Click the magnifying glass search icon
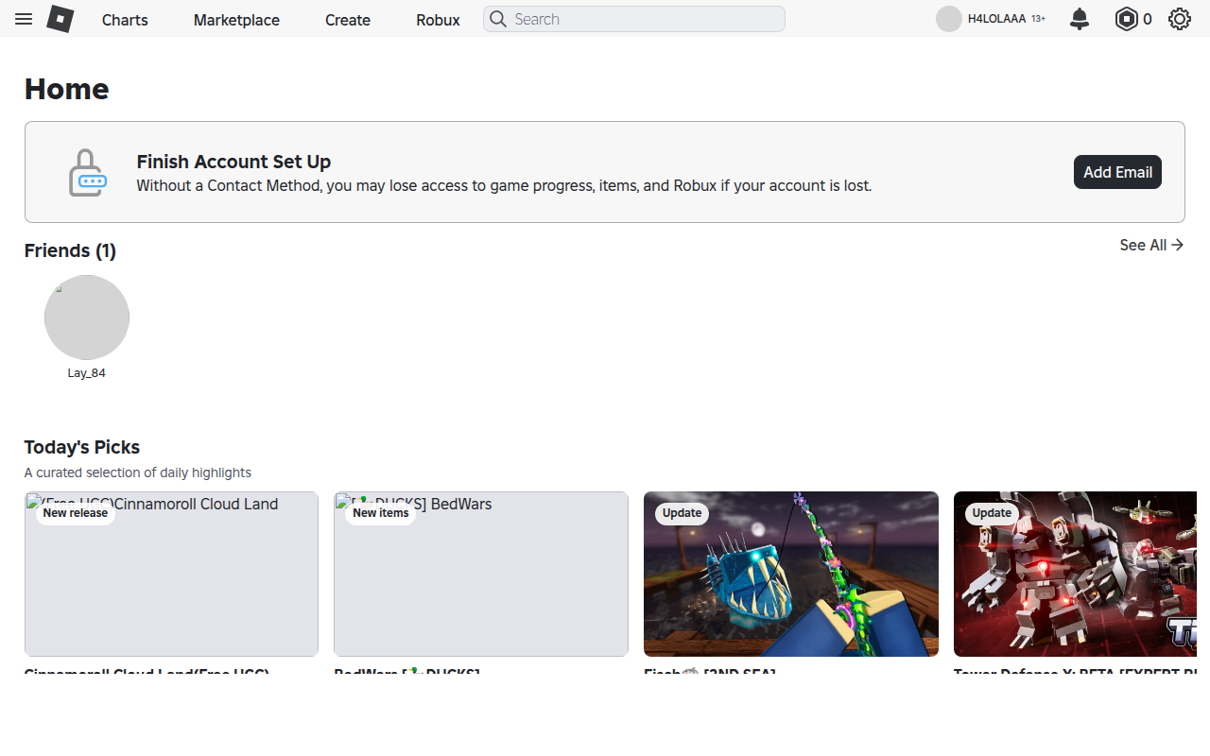1210x756 pixels. tap(498, 19)
